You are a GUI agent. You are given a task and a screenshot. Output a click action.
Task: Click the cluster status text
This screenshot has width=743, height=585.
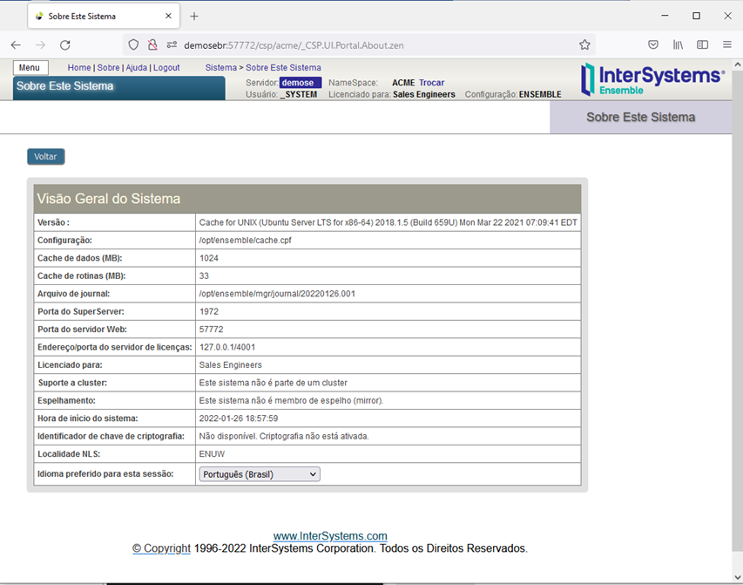(x=274, y=383)
